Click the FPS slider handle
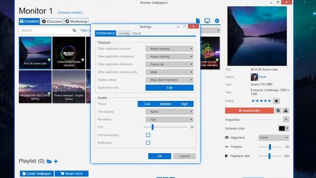Screen dimensions: 316x178 coord(153,127)
